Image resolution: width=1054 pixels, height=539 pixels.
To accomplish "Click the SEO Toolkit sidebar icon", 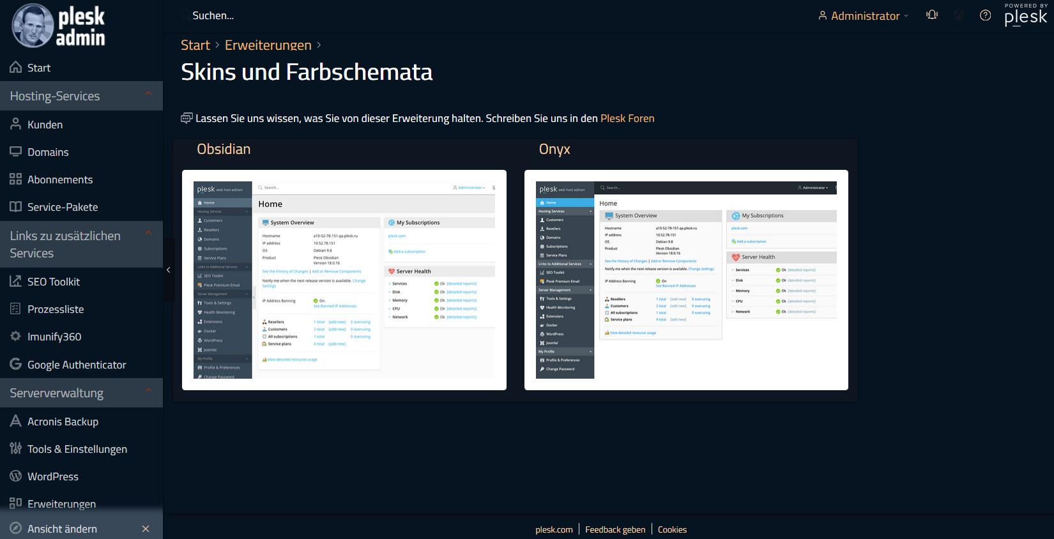I will tap(16, 281).
